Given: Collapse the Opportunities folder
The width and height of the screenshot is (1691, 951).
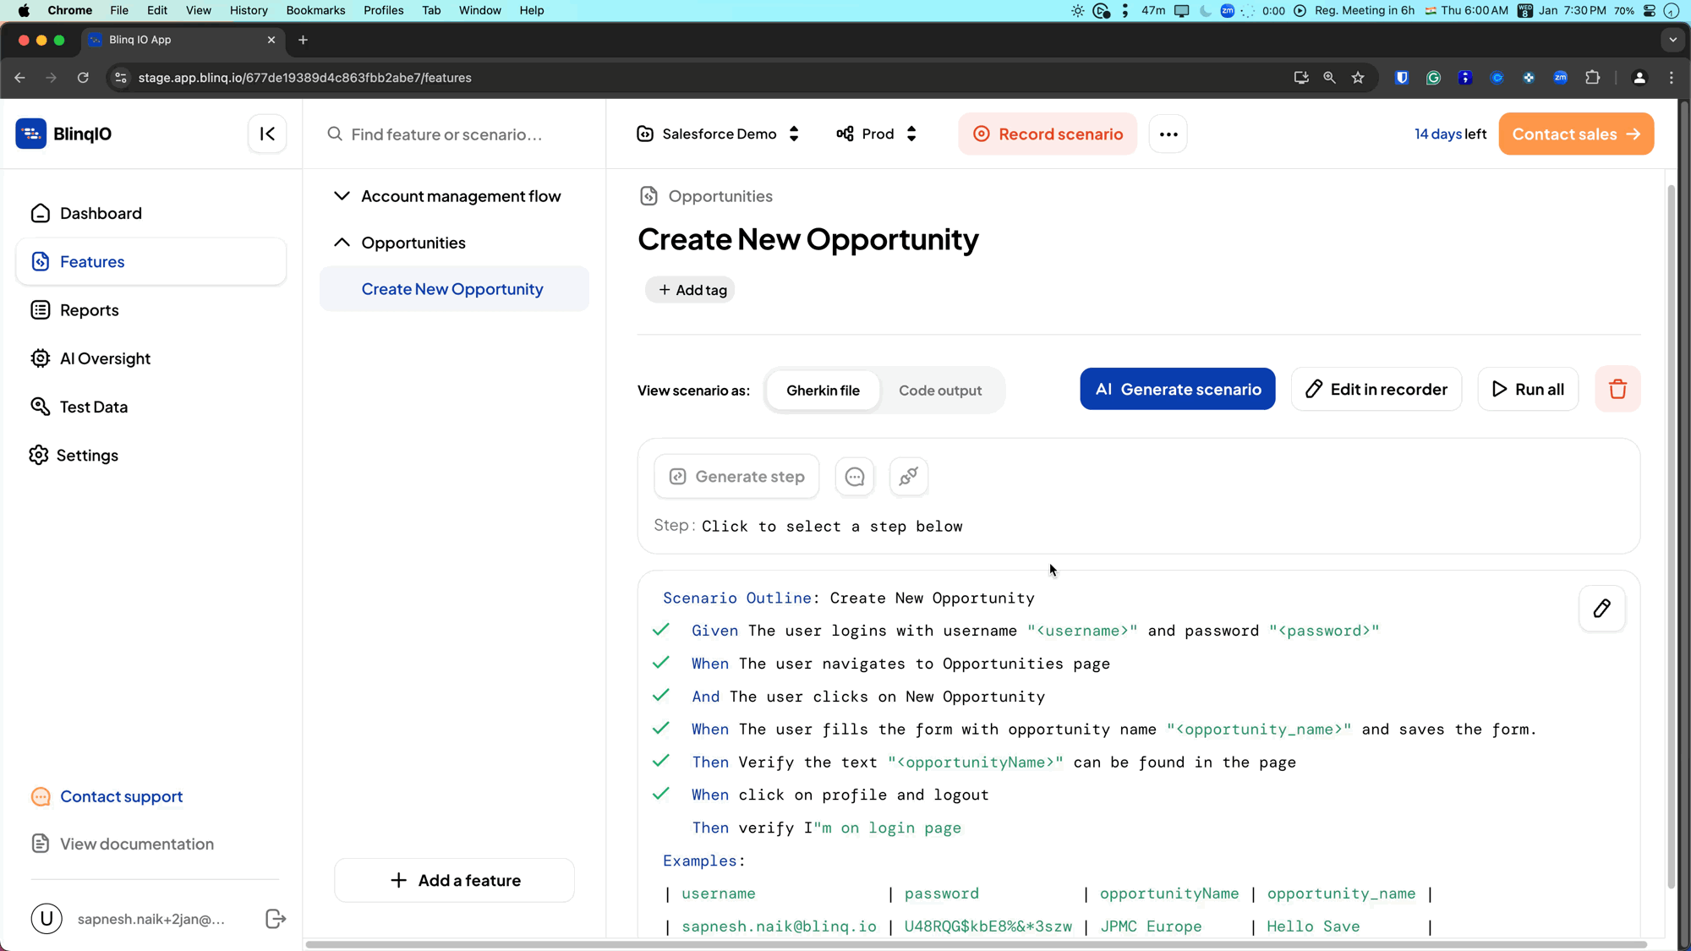Looking at the screenshot, I should click(x=342, y=243).
